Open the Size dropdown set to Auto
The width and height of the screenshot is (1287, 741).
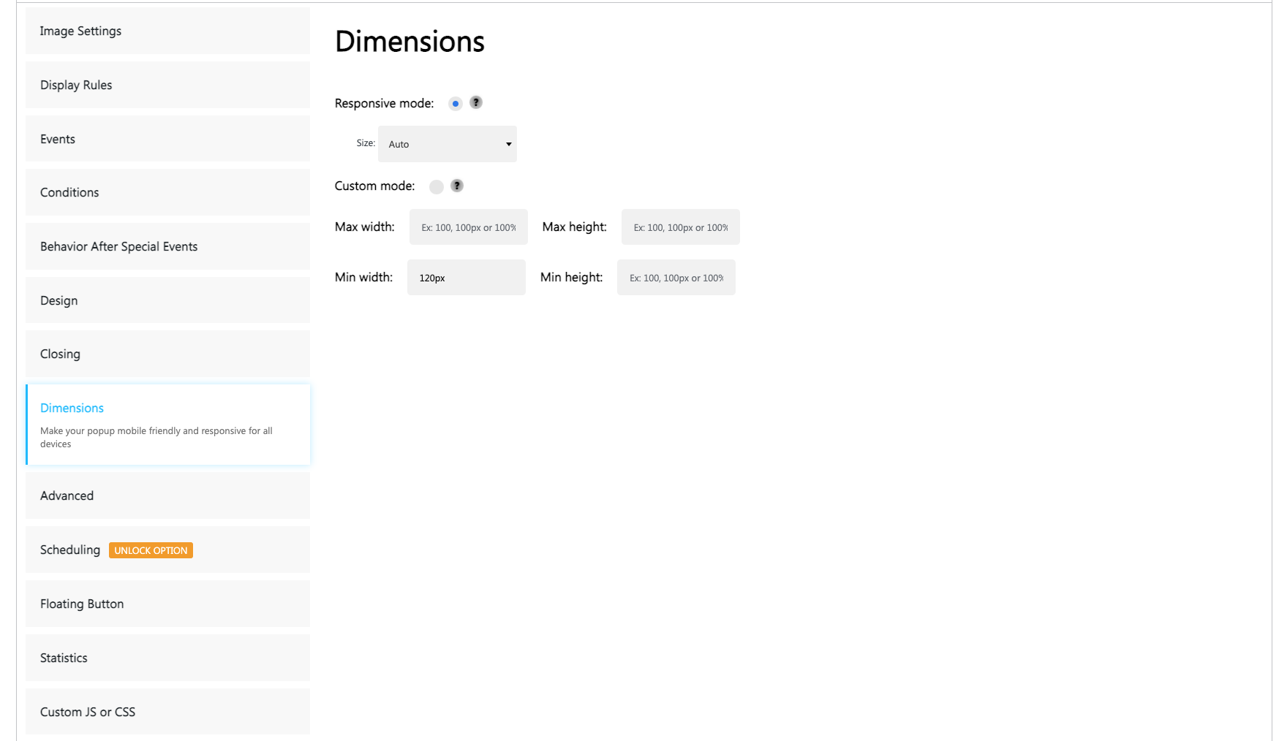(x=448, y=144)
